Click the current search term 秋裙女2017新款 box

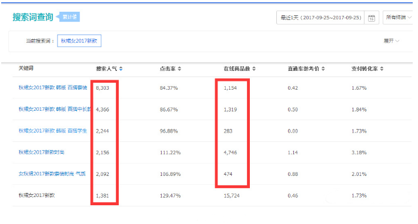click(79, 40)
